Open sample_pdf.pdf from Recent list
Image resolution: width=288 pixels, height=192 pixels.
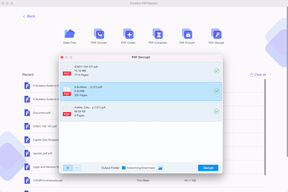tap(42, 153)
